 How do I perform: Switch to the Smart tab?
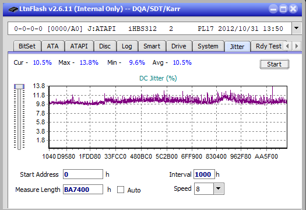click(x=152, y=46)
